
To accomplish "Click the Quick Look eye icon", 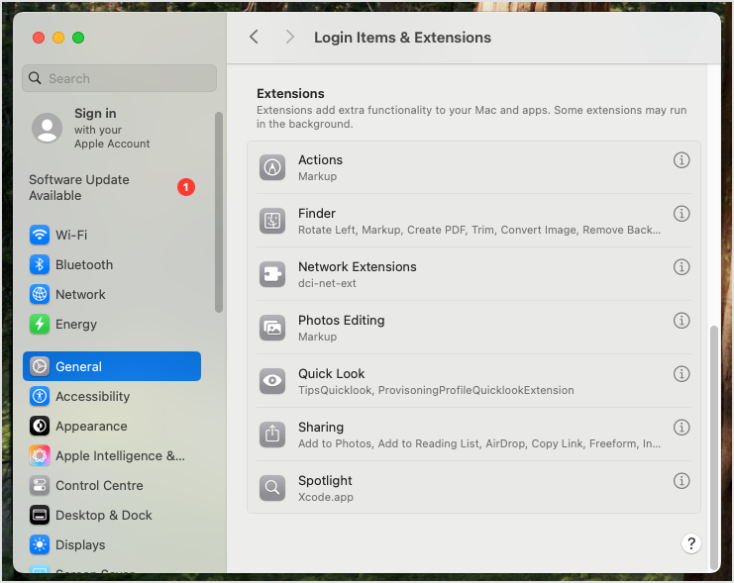I will point(272,381).
